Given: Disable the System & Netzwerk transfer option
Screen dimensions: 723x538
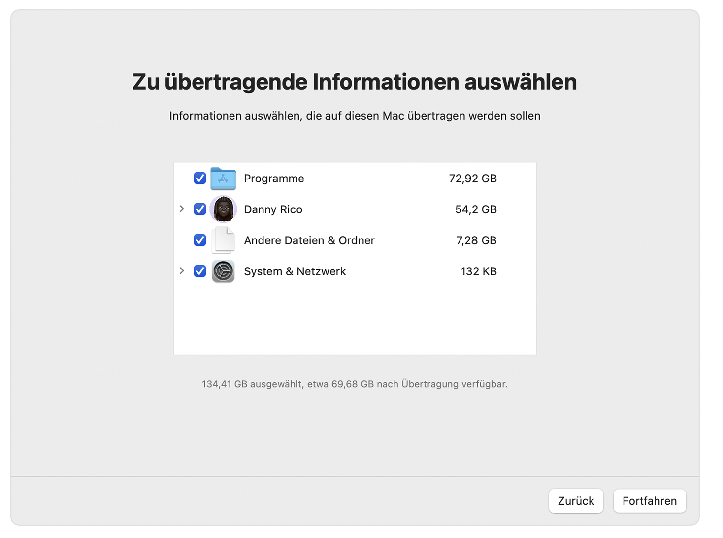Looking at the screenshot, I should pos(199,271).
